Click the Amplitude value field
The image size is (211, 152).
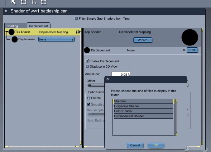[x=121, y=74]
